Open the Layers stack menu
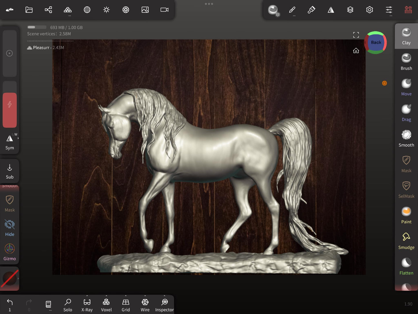418x314 pixels. click(350, 10)
